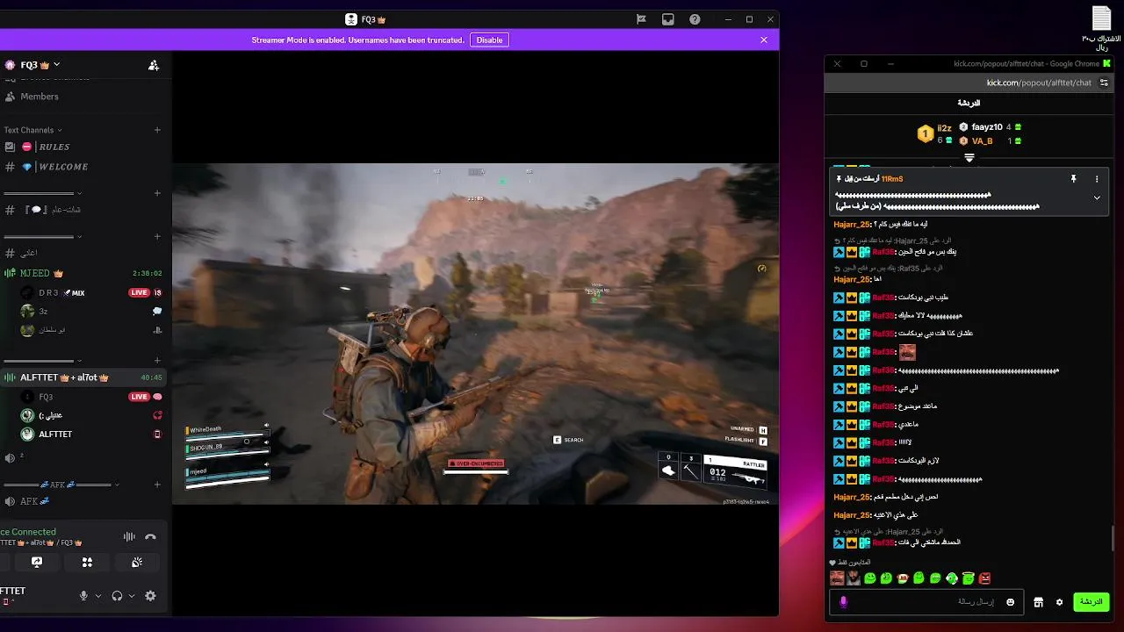
Task: Click LIVE badge next to FQ3 user
Action: pos(139,397)
